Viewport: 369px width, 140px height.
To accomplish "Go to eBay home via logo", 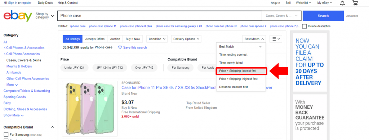I will pos(18,16).
